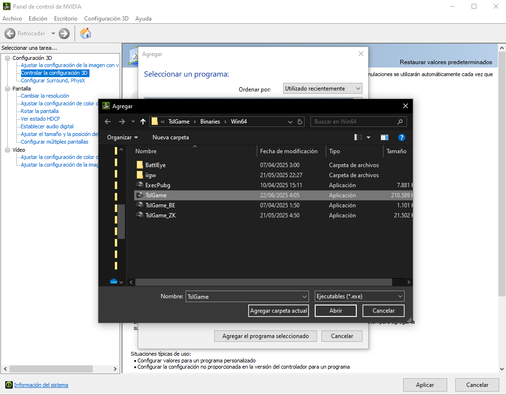
Task: Click the TslGame segment in the address path
Action: [x=179, y=122]
